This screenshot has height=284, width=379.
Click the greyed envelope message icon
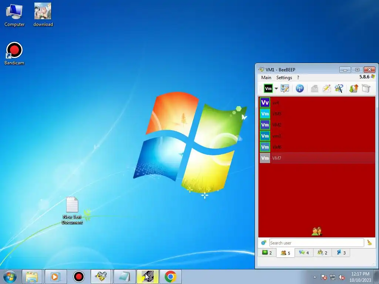pos(315,88)
